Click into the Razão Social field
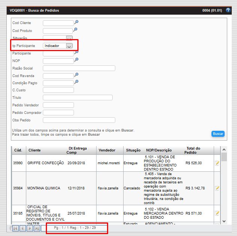 click(79, 68)
